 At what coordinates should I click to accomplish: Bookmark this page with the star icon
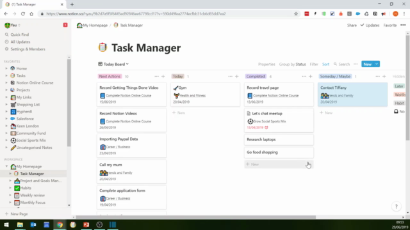coord(296,14)
